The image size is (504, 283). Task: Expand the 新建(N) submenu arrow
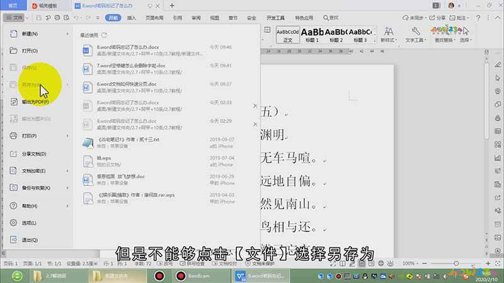tap(67, 34)
